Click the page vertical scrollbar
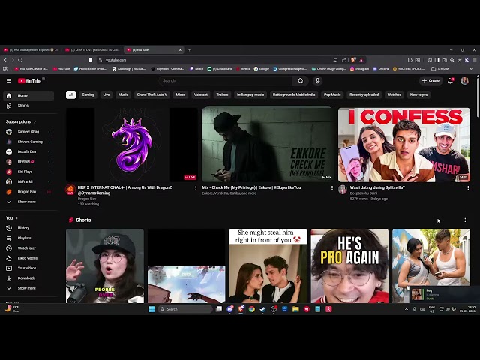The height and width of the screenshot is (360, 480). pyautogui.click(x=478, y=98)
